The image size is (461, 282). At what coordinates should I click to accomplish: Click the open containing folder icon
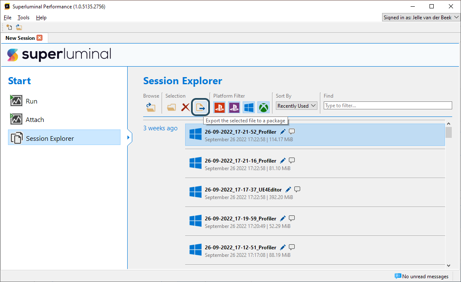coord(171,107)
